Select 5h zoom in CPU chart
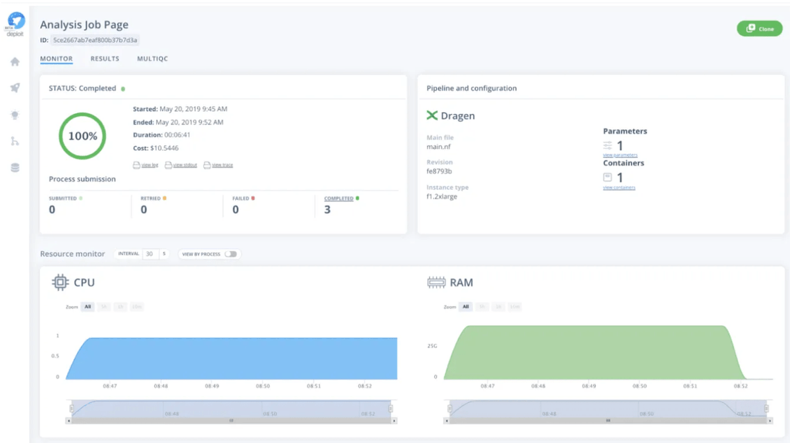Image resolution: width=790 pixels, height=443 pixels. 104,307
